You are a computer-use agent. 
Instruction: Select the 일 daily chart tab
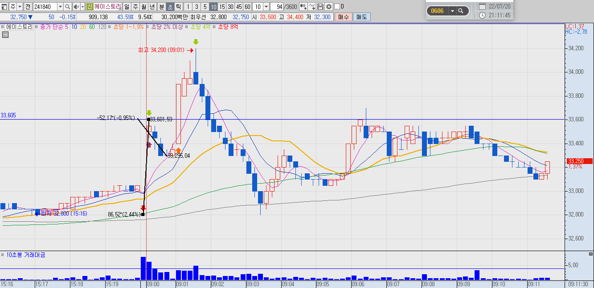click(x=127, y=7)
